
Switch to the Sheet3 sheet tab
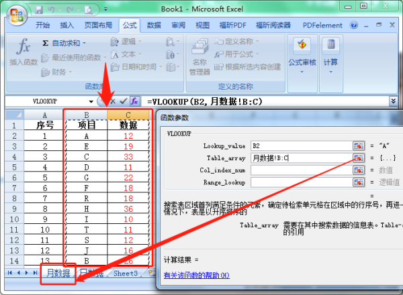tap(126, 274)
